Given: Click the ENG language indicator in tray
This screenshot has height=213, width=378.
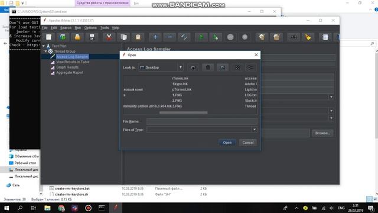Looking at the screenshot, I should click(341, 208).
